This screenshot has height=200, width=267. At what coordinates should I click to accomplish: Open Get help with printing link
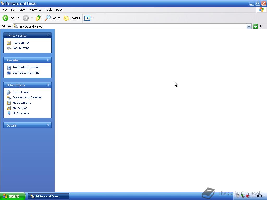(x=26, y=73)
